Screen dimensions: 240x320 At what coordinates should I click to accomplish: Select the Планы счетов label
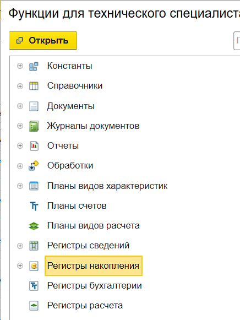77,206
